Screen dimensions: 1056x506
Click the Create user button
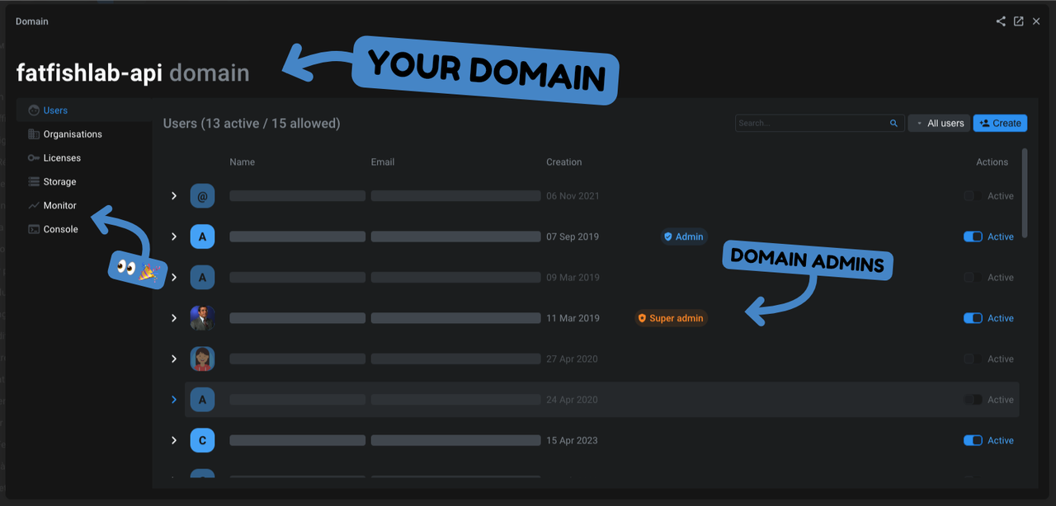click(x=1000, y=123)
